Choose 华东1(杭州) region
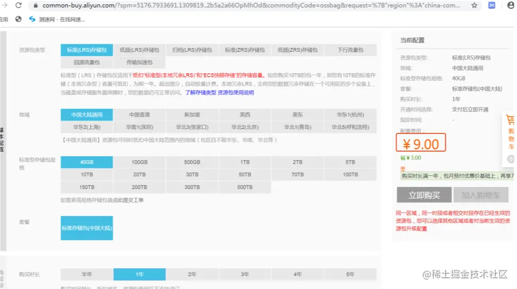Viewport: 517px width, 289px height. tap(351, 115)
